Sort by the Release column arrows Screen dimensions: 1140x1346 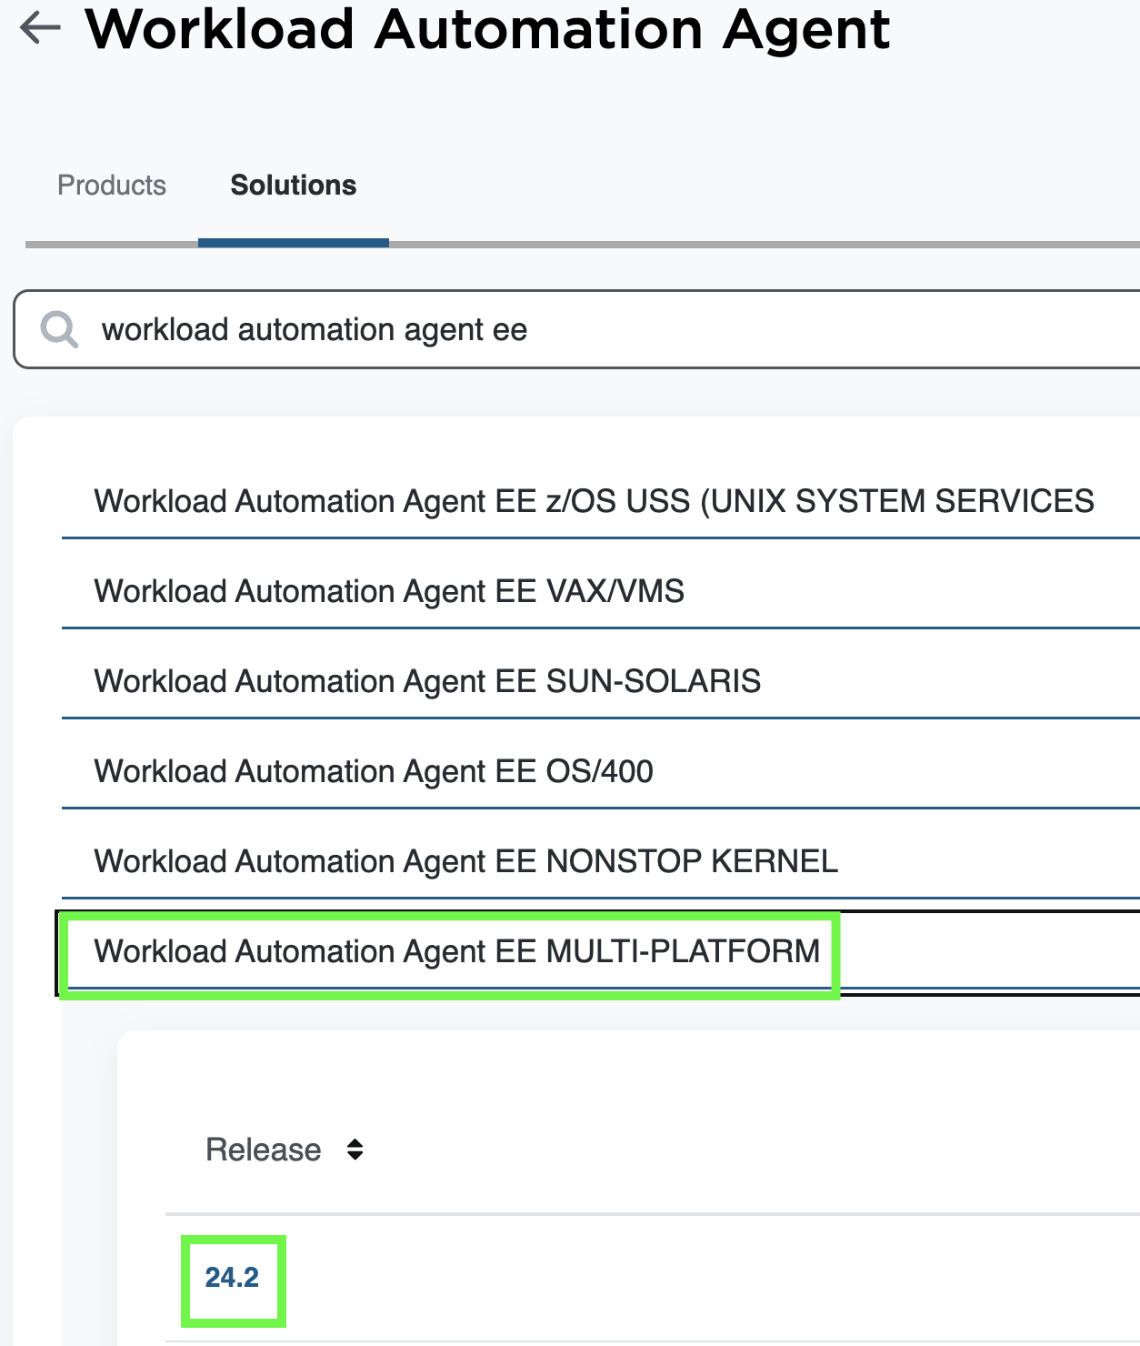[355, 1150]
